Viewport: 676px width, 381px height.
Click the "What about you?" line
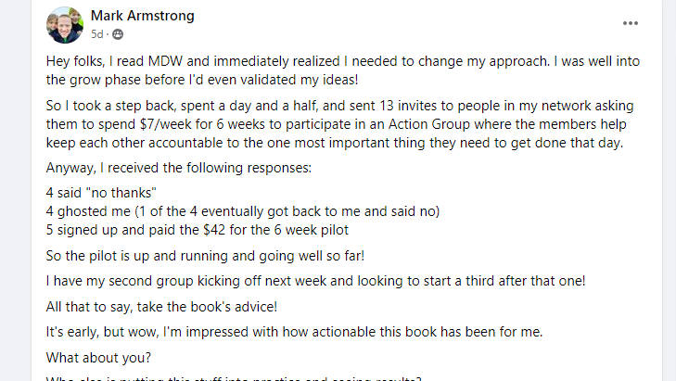click(91, 354)
